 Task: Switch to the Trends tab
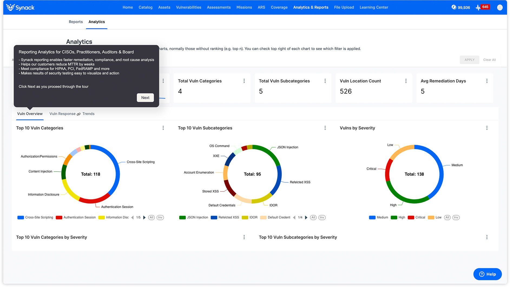[x=88, y=114]
